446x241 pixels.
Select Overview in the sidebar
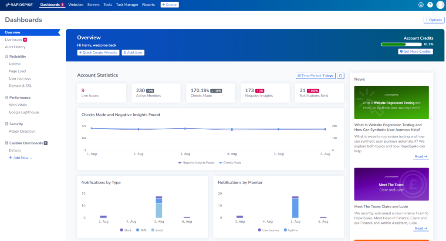pyautogui.click(x=30, y=32)
